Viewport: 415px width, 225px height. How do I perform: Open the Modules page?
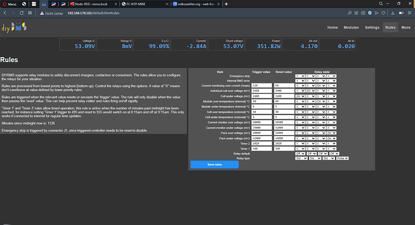pos(351,28)
